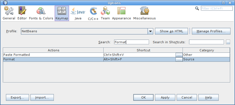Screen dimensions: 235x105
Task: Click the NetBeans cube window icon
Action: (x=5, y=3)
